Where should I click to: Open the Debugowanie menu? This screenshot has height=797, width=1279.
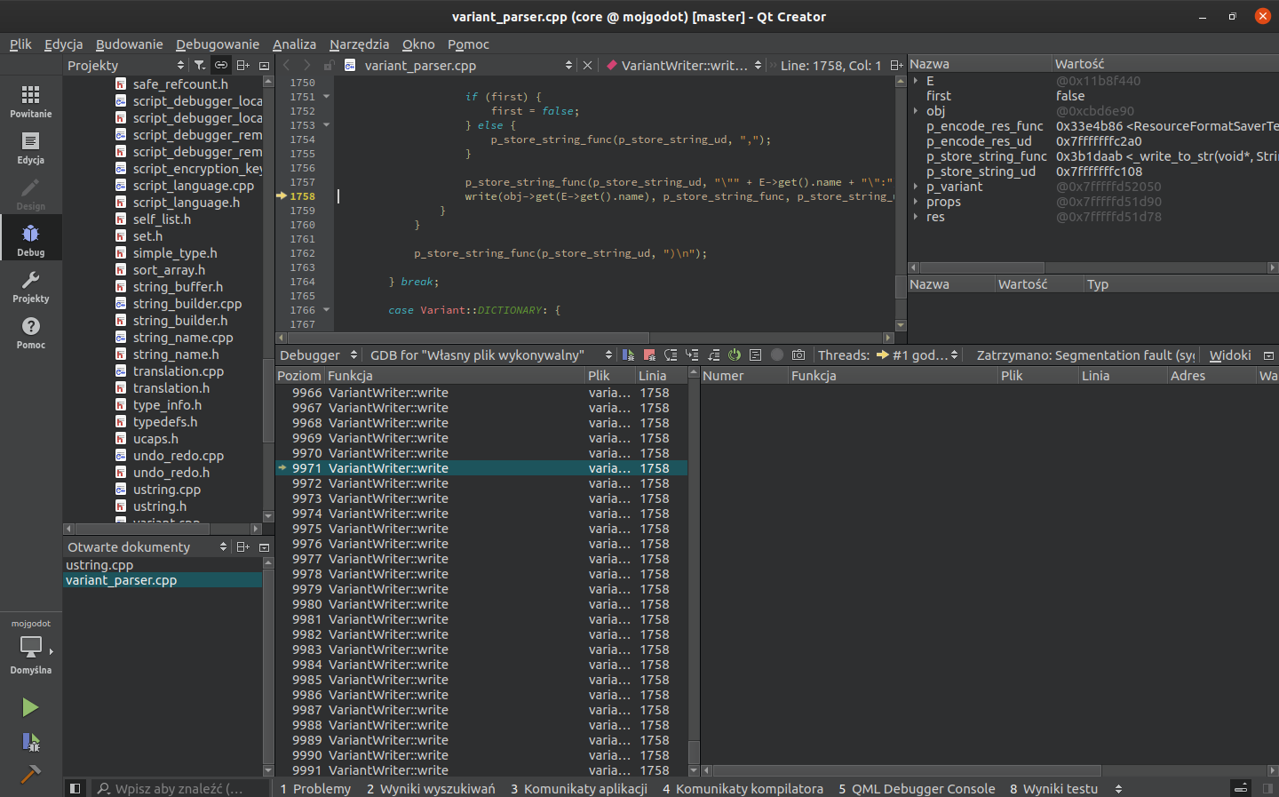218,44
